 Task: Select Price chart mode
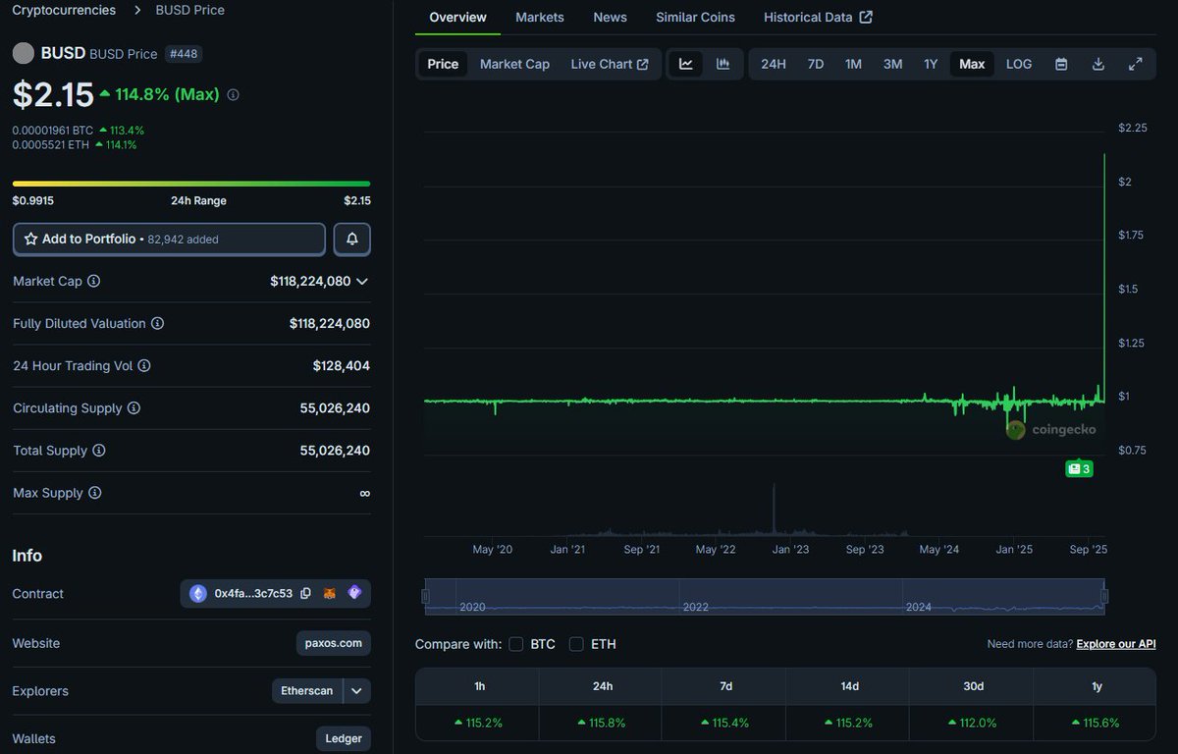(443, 64)
